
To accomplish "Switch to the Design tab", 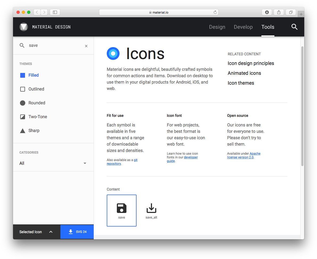I will [x=217, y=27].
